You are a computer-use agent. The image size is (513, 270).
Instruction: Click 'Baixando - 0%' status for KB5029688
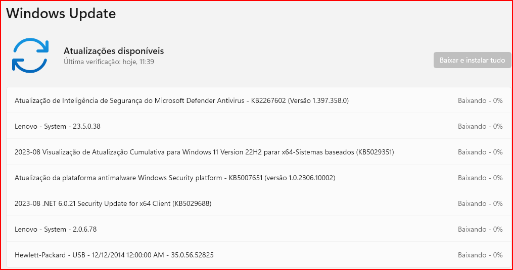point(480,204)
